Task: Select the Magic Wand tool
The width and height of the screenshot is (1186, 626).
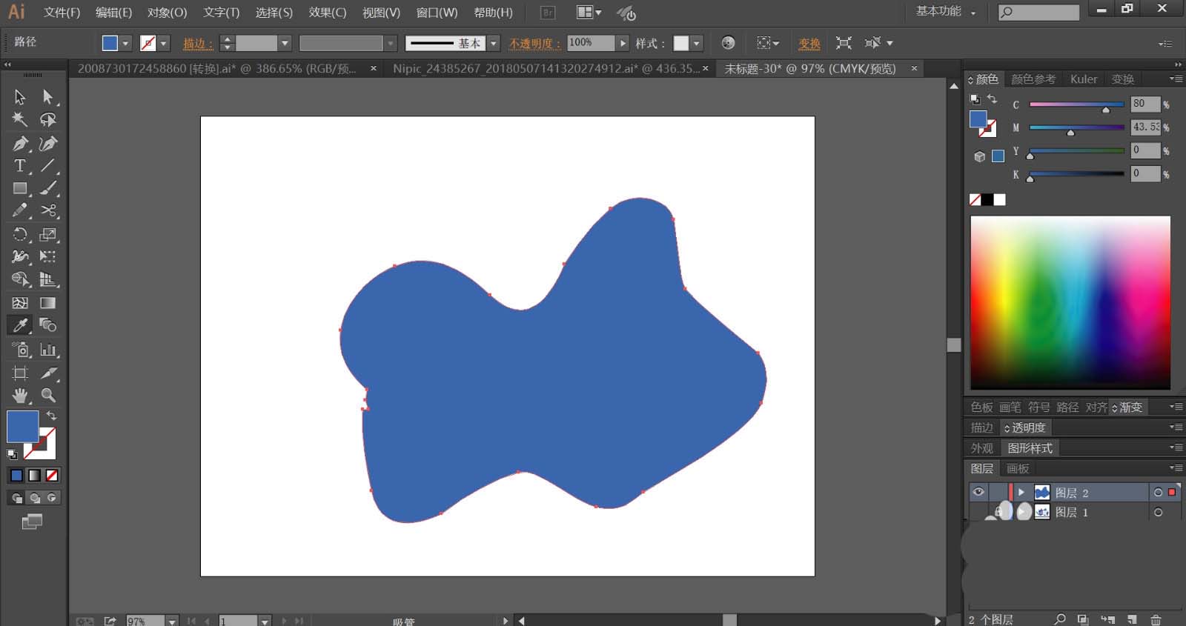Action: click(20, 119)
